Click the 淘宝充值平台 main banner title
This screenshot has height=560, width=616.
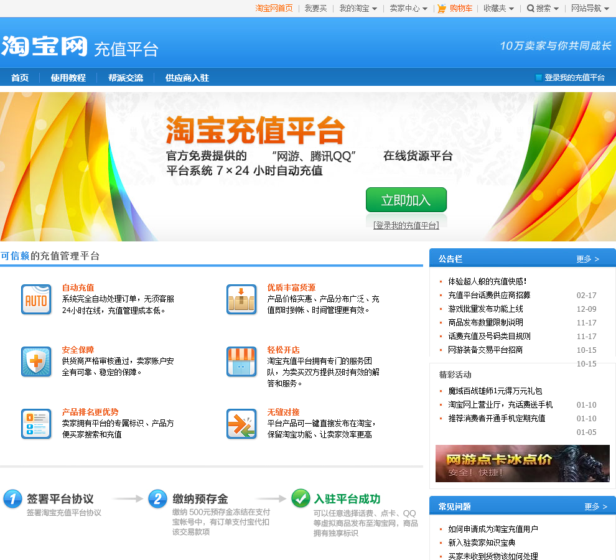click(256, 131)
